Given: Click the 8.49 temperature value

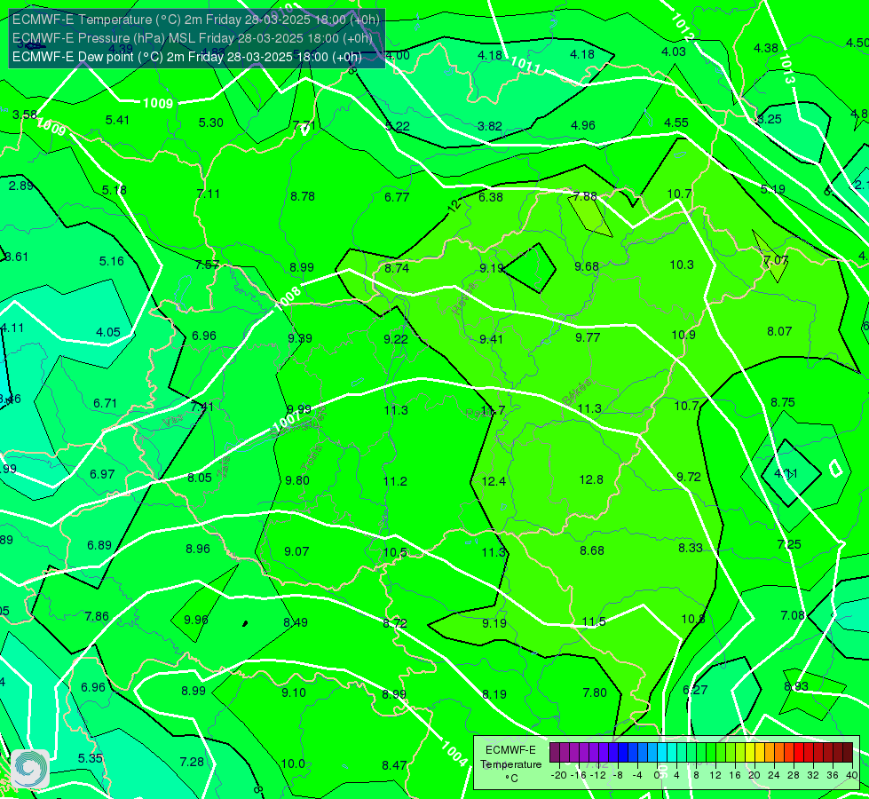Looking at the screenshot, I should pos(296,622).
